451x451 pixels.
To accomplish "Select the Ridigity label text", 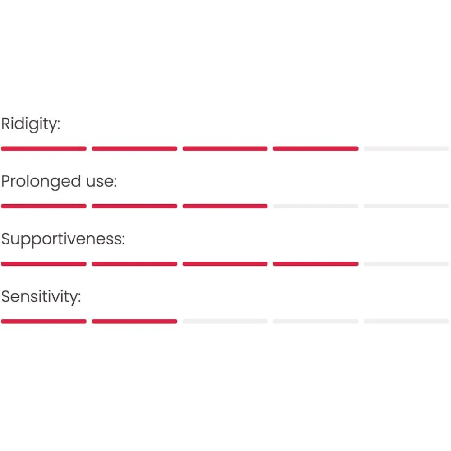I will click(31, 124).
